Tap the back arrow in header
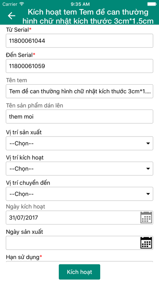 [11, 16]
